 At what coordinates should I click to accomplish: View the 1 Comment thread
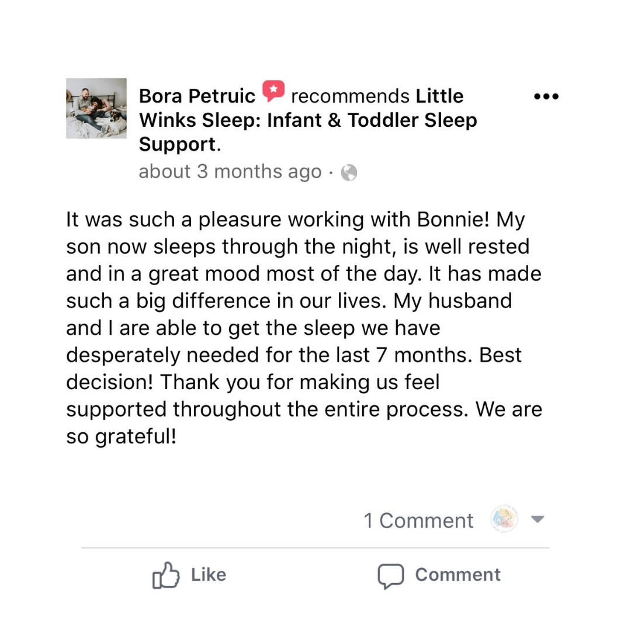418,521
